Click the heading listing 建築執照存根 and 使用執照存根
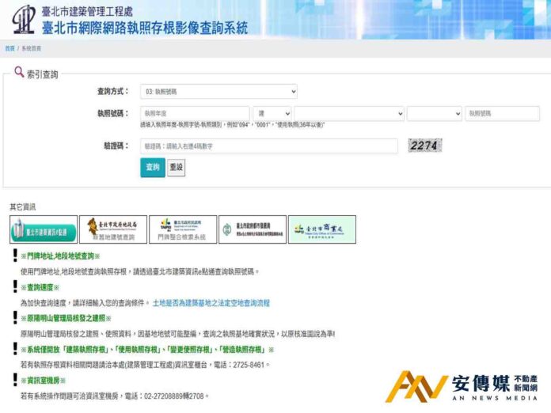 [147, 350]
